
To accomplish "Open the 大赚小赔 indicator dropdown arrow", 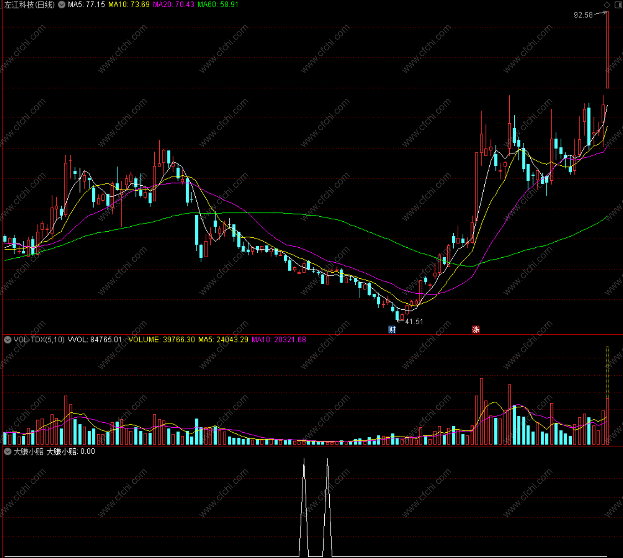I will click(7, 451).
